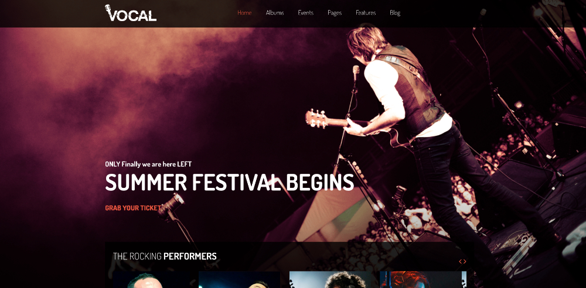Select the Summer Festival Begins headline
This screenshot has height=288, width=586.
[229, 182]
